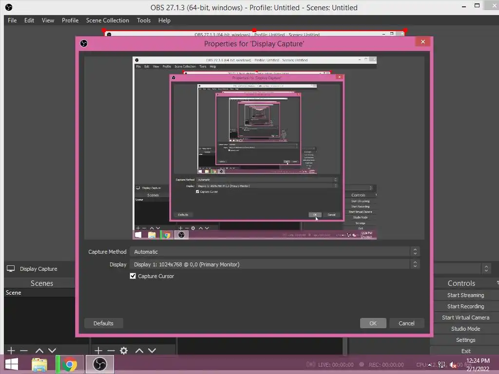The width and height of the screenshot is (499, 374).
Task: Click the Display Capture monitor icon
Action: (11, 269)
